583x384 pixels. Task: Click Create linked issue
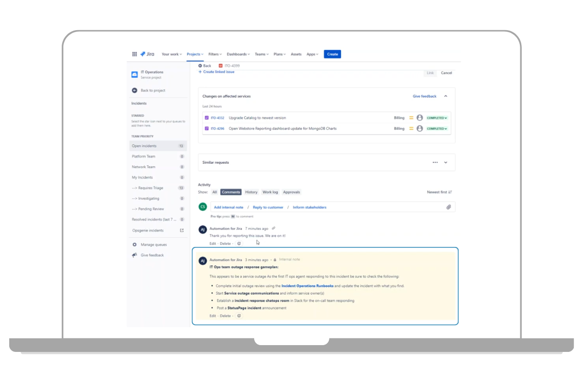[216, 72]
